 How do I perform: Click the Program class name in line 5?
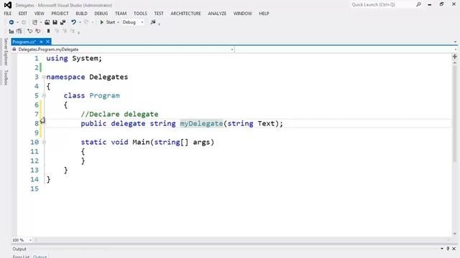(x=104, y=95)
